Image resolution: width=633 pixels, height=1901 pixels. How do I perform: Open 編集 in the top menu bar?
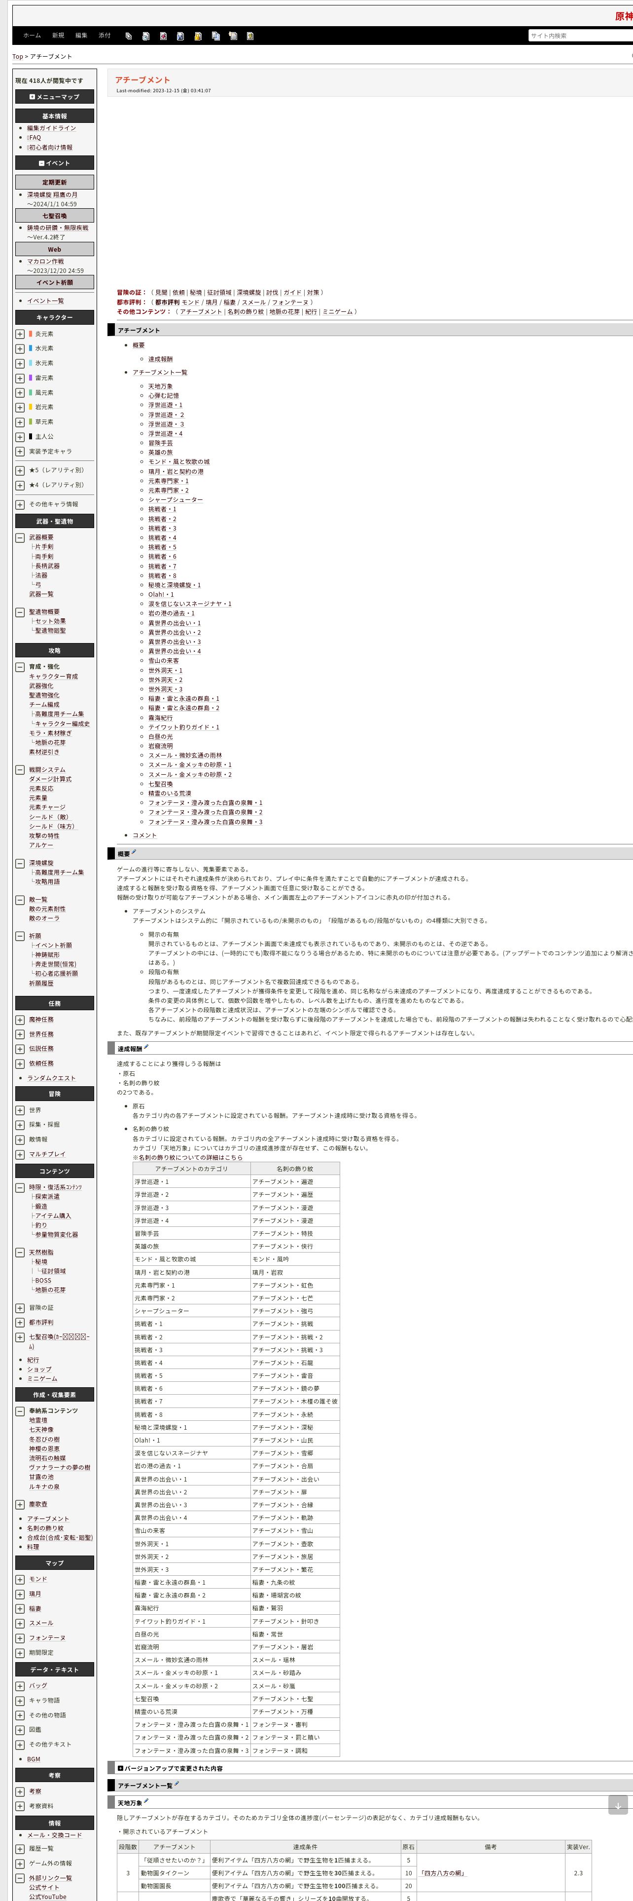pos(81,36)
